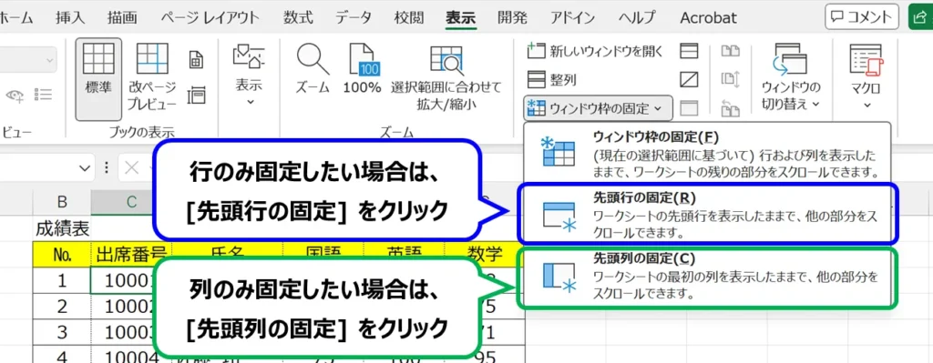Click the 数学 header cell
Image resolution: width=933 pixels, height=363 pixels.
click(485, 254)
